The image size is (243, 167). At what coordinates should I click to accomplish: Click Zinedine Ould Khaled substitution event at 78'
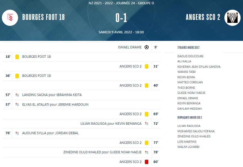tap(102, 152)
